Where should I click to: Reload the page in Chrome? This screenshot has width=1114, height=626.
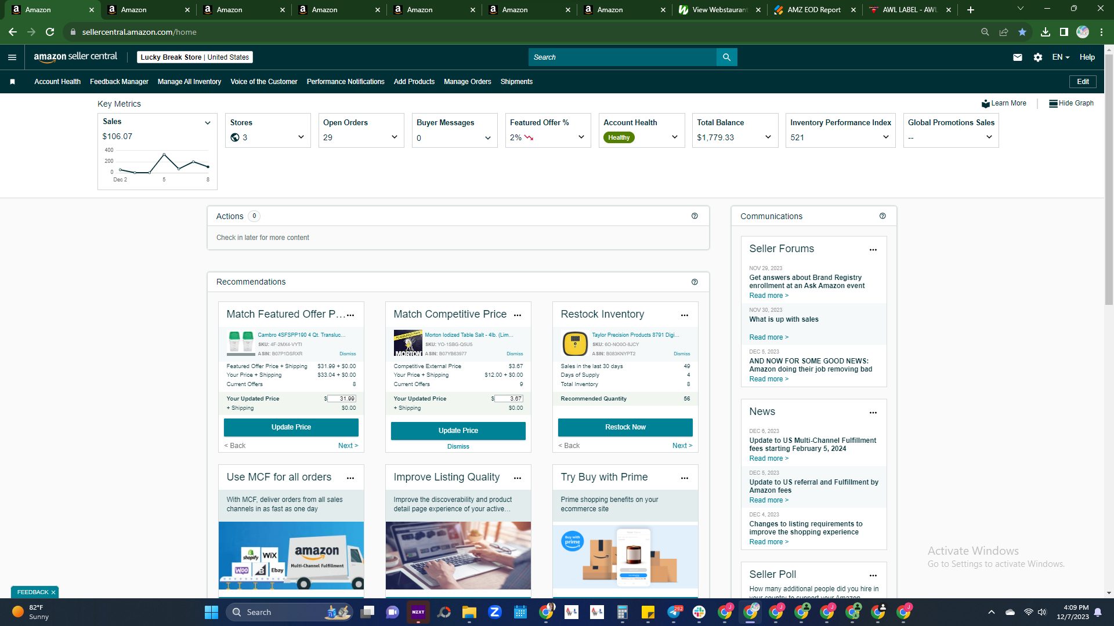tap(50, 32)
